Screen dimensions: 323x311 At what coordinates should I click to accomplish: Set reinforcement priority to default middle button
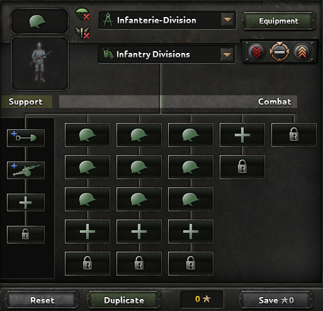(x=280, y=52)
